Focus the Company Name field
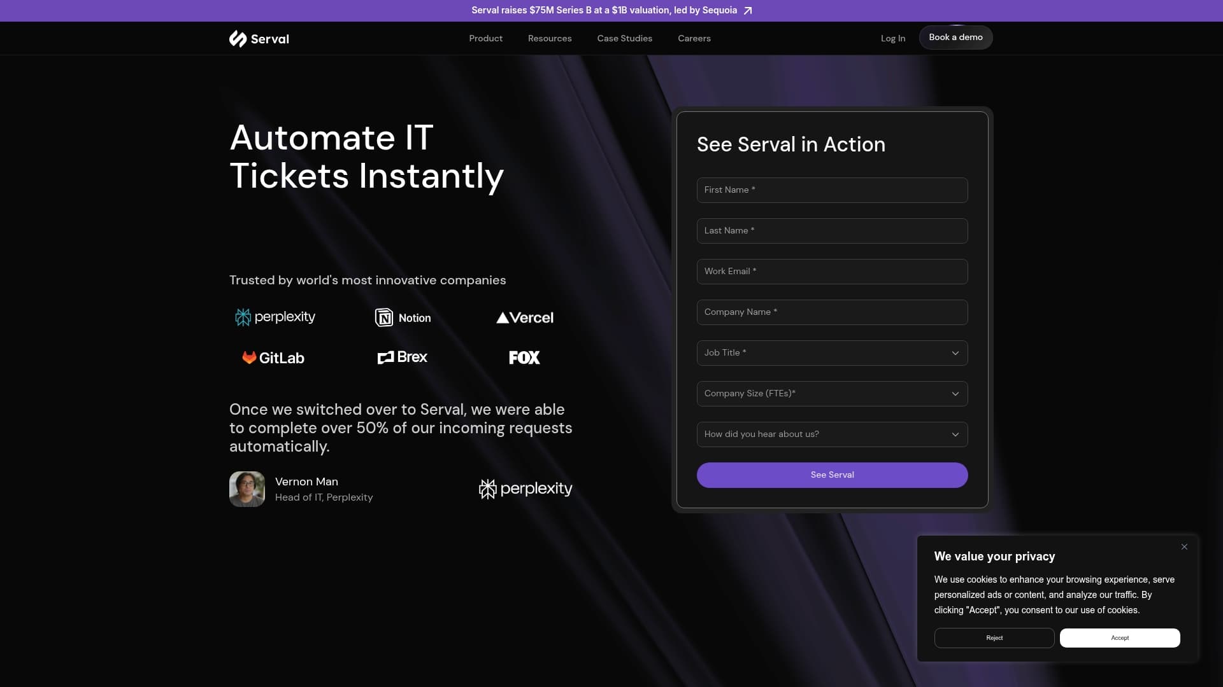 pyautogui.click(x=832, y=312)
